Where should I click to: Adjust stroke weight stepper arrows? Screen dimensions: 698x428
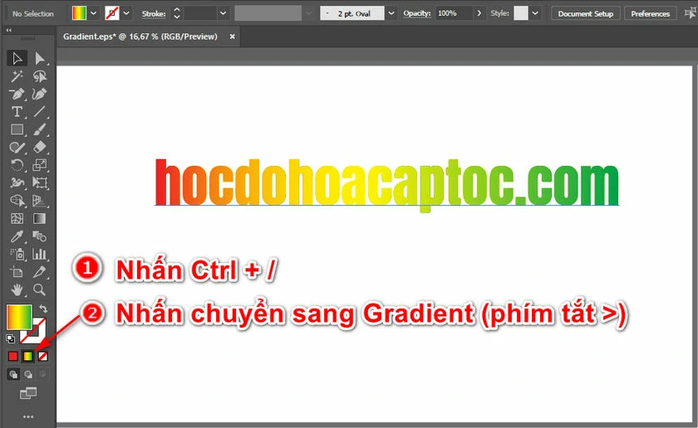177,13
